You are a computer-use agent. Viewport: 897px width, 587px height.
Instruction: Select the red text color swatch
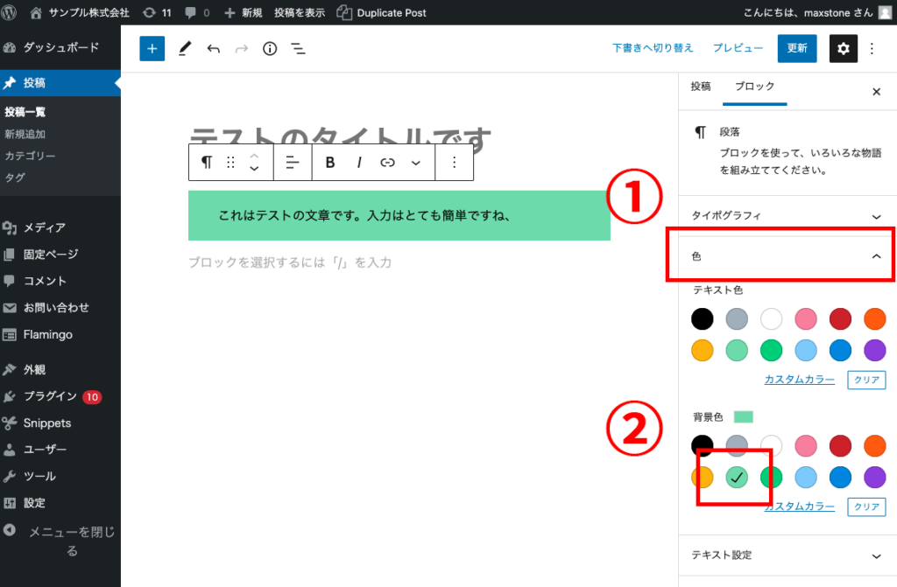(x=839, y=318)
